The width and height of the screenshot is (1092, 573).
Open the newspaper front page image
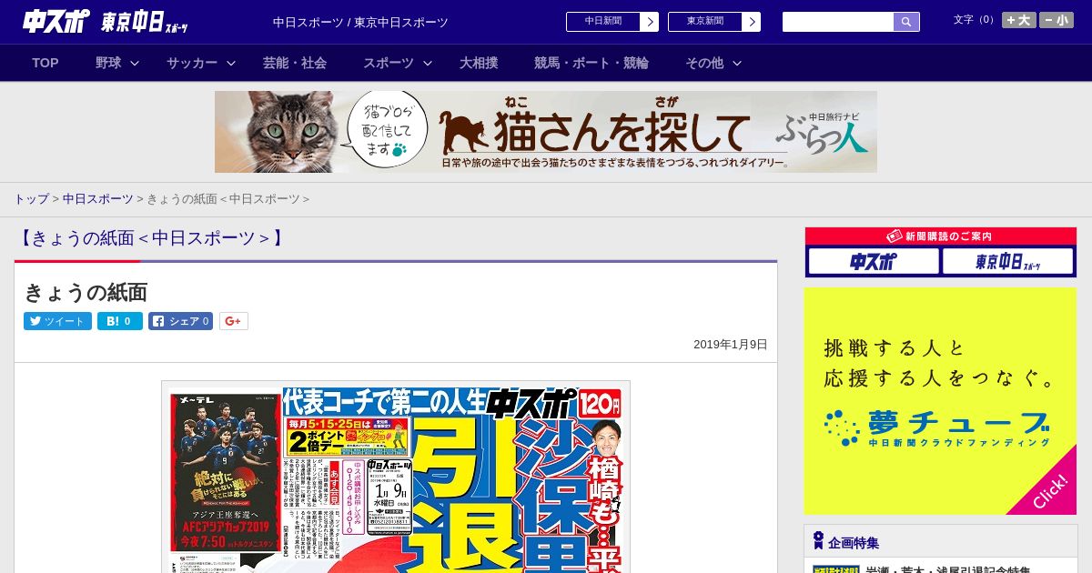coord(396,477)
